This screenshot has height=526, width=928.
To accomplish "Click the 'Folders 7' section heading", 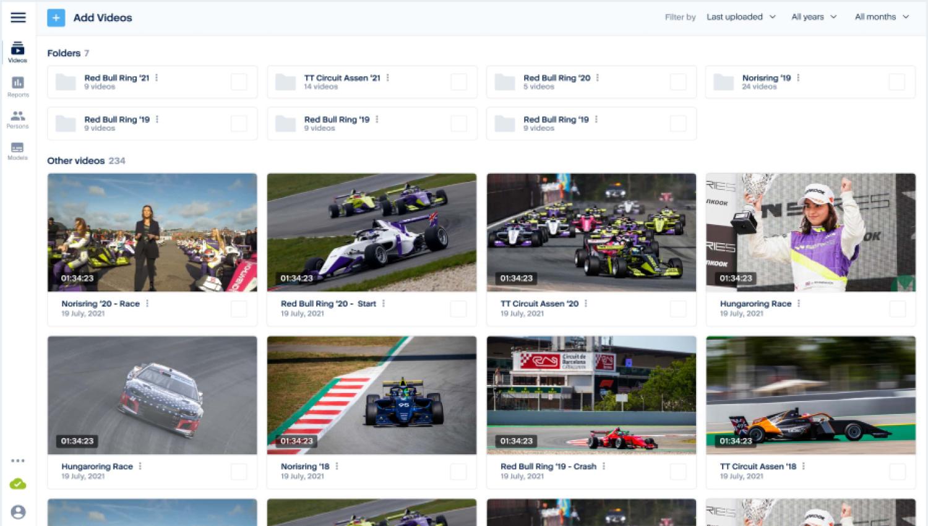I will (x=68, y=53).
